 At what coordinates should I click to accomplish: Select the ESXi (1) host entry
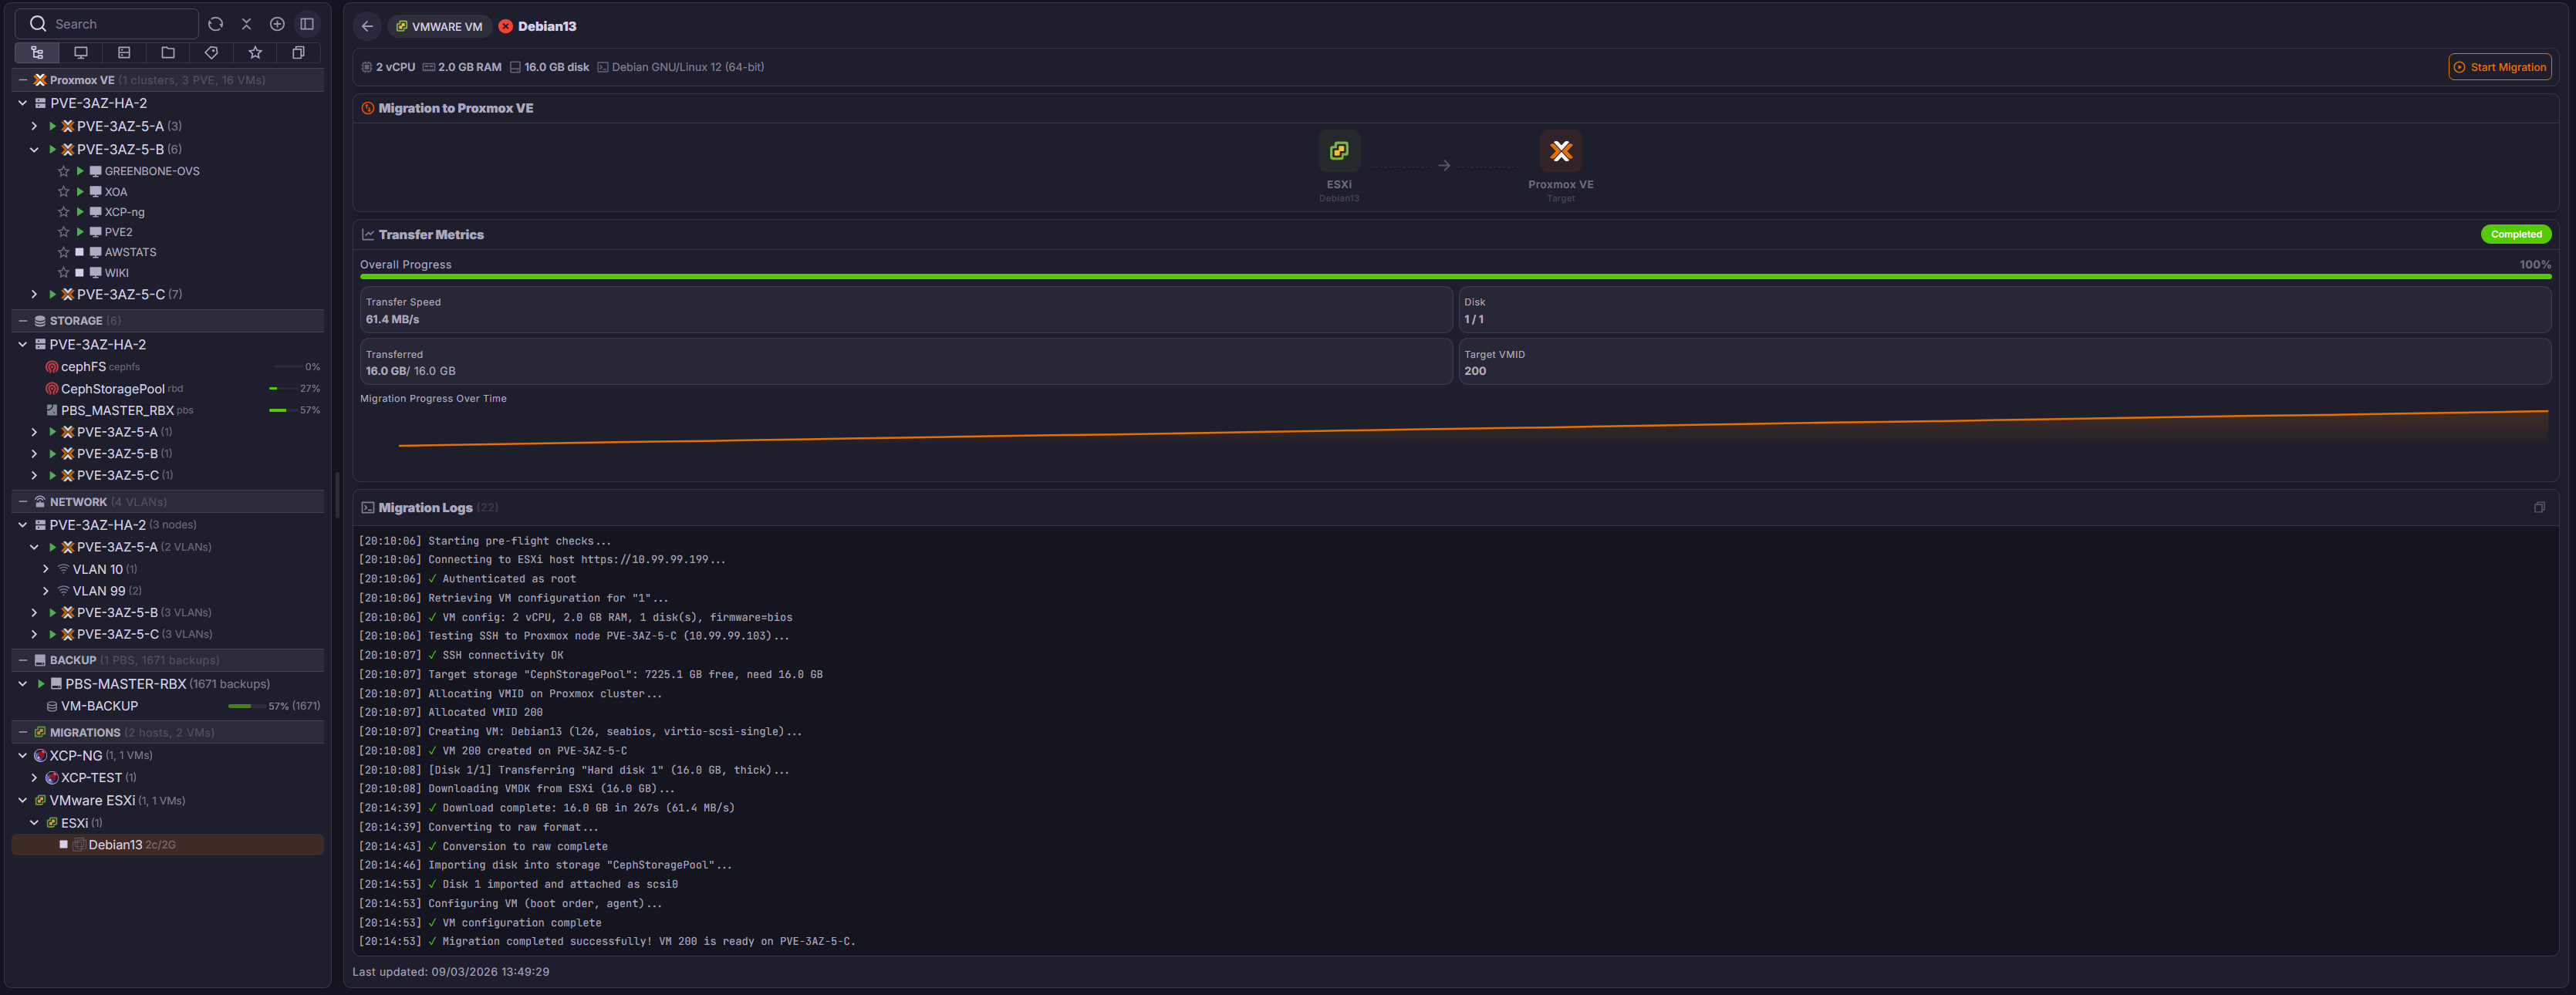pos(168,823)
